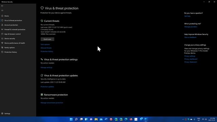Screen dimensions: 217x122
Task: Open taskbar Search magnifier
Action: (x=76, y=119)
